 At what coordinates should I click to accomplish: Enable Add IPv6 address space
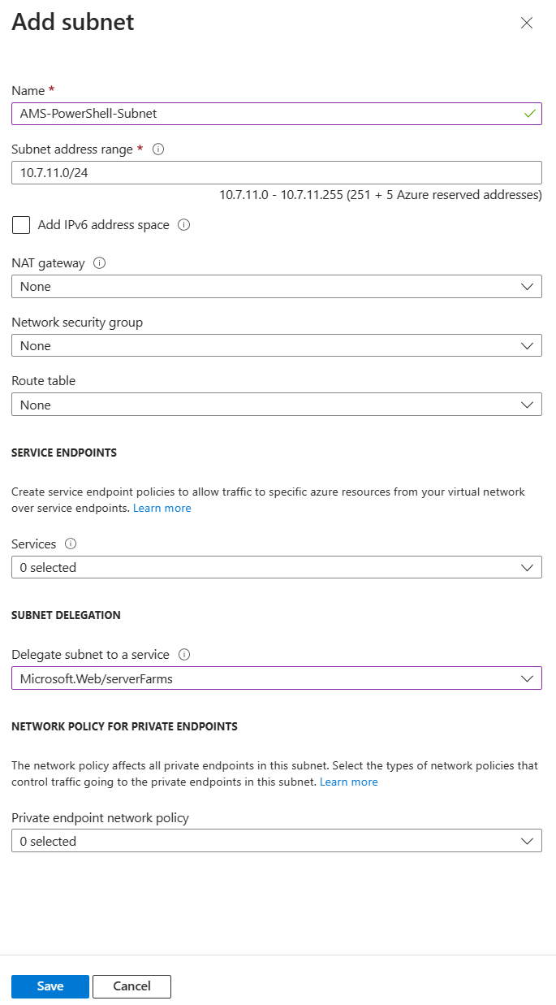(x=19, y=225)
